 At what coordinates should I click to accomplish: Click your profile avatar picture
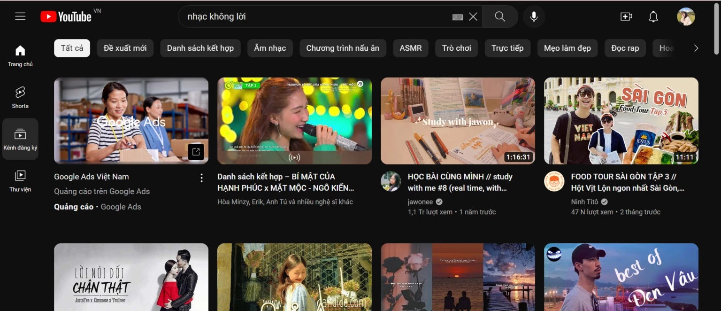(686, 16)
